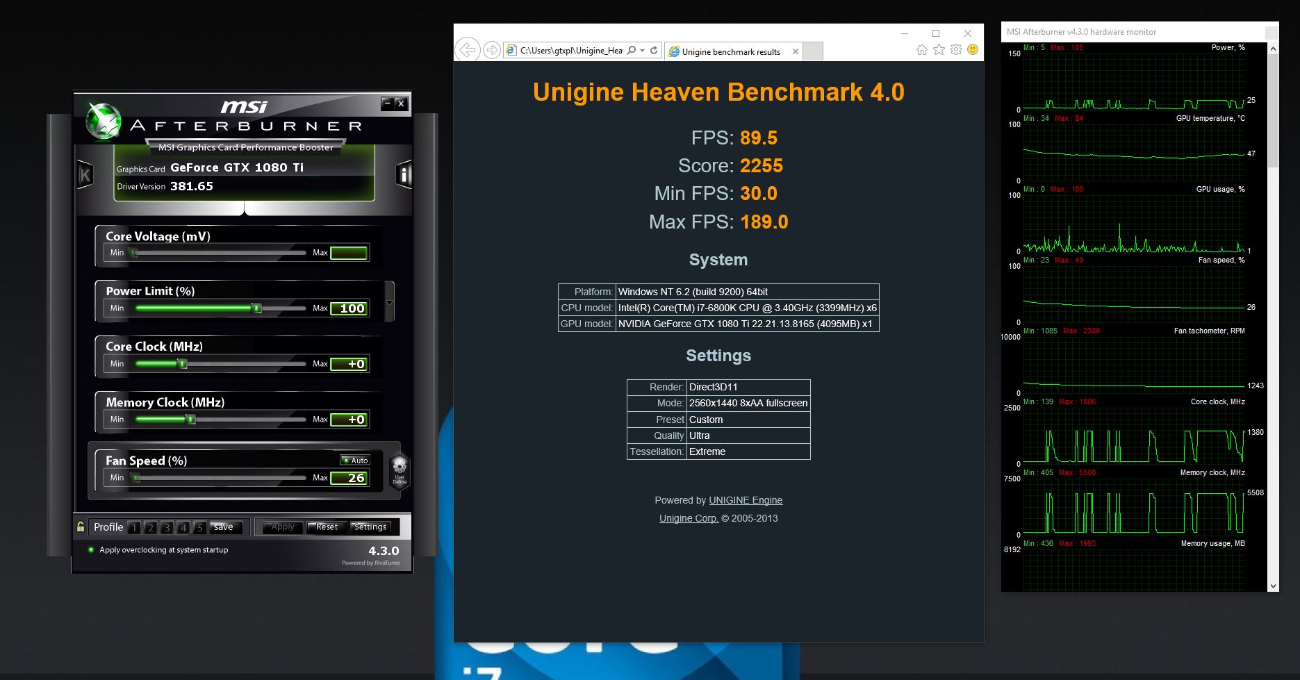Click the hardware monitor scrollbar thumb
Screen dimensions: 1300x680
1273,111
